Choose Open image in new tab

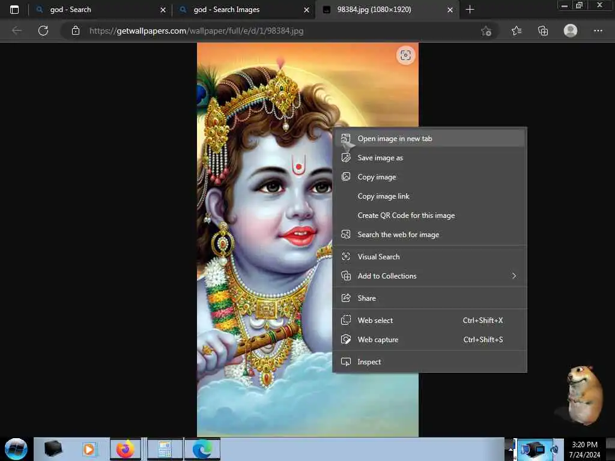click(429, 139)
